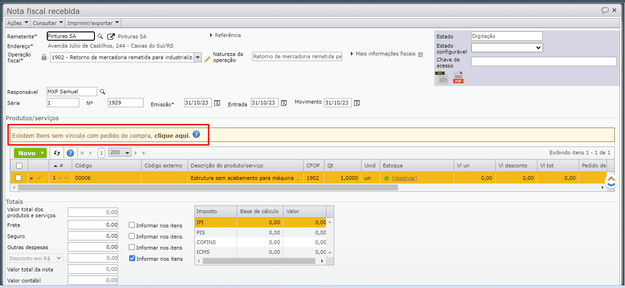This screenshot has width=625, height=288.
Task: Open the Emissão date calendar icon
Action: [x=217, y=103]
